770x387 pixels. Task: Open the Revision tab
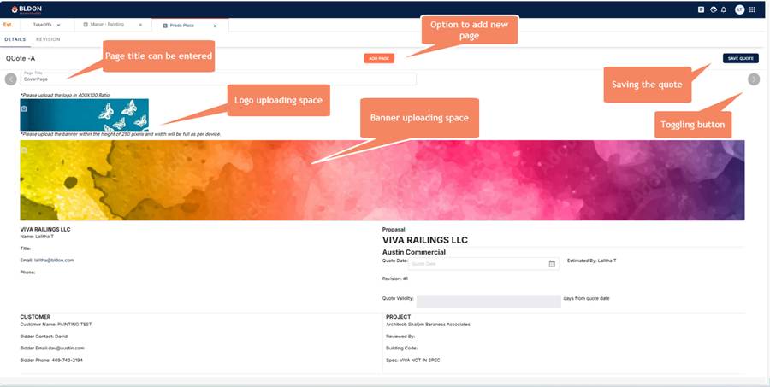click(48, 39)
